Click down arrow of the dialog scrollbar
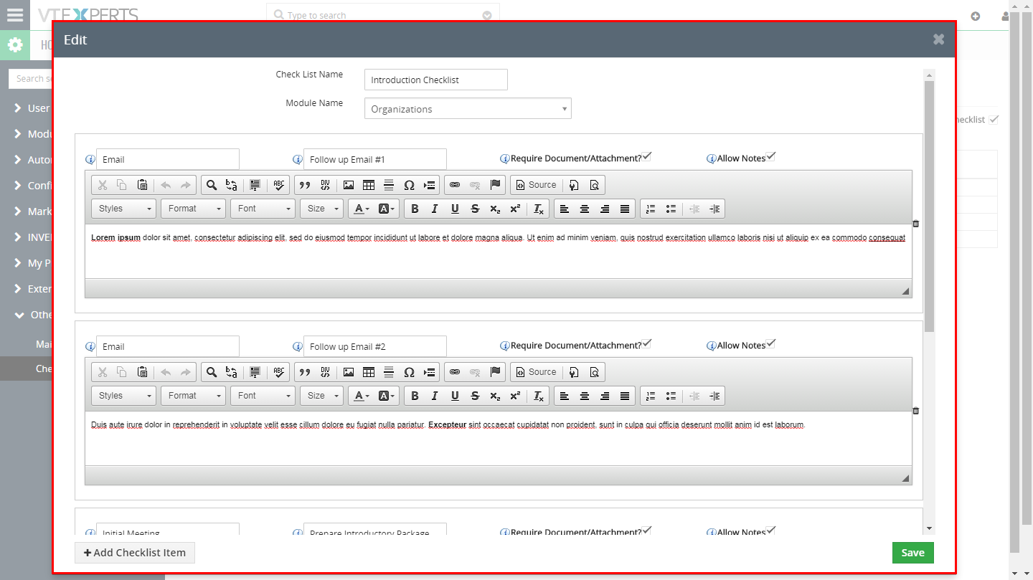This screenshot has height=580, width=1033. (929, 528)
